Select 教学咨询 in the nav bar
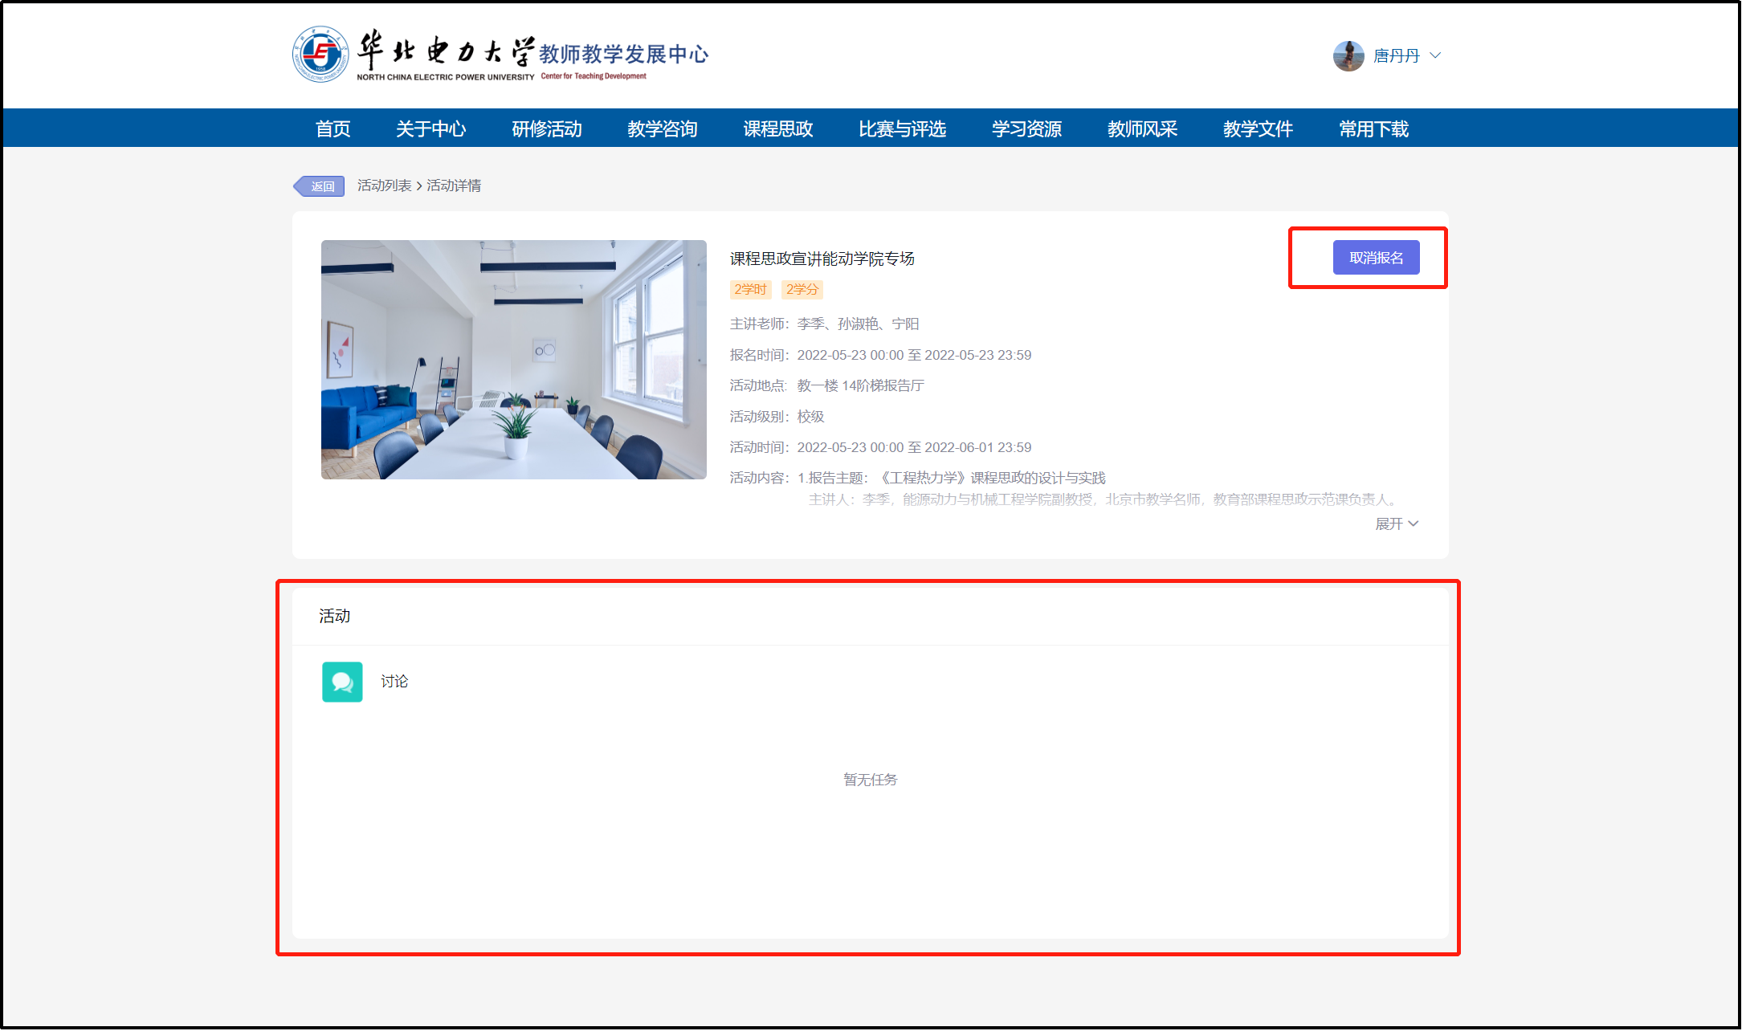1742x1031 pixels. [x=662, y=128]
